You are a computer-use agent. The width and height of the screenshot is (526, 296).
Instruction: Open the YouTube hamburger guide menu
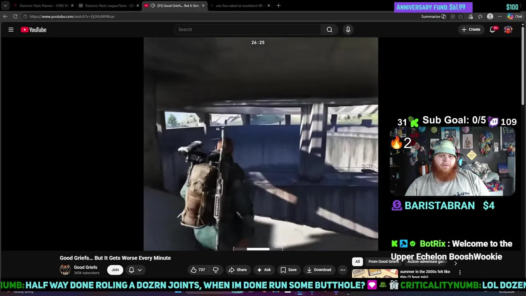tap(11, 30)
